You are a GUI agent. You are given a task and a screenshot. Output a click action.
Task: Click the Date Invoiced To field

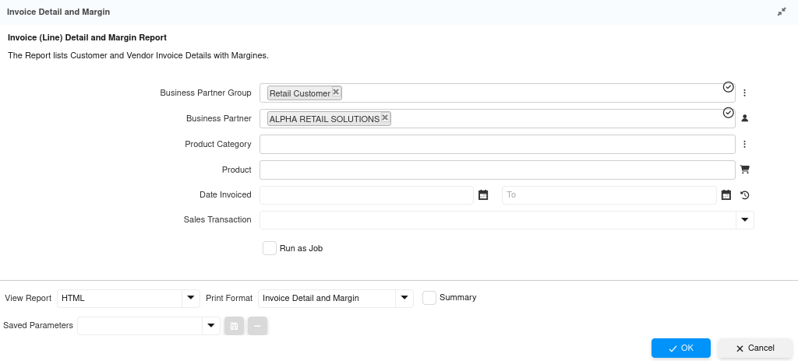(x=609, y=195)
